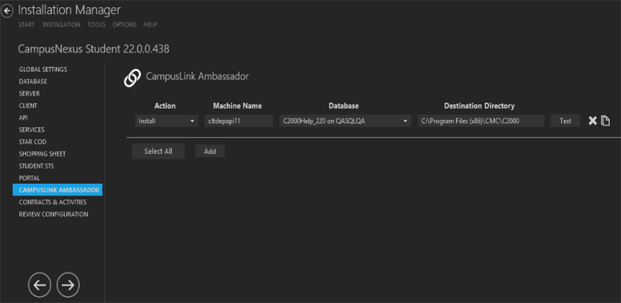Click the Add button
This screenshot has height=303, width=621.
click(210, 151)
